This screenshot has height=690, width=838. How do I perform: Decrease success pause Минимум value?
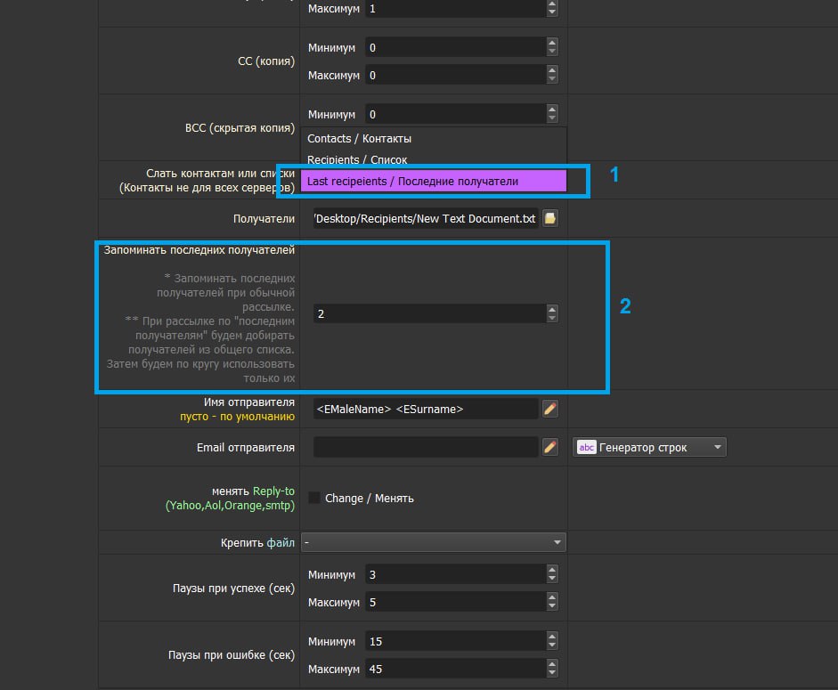[552, 579]
